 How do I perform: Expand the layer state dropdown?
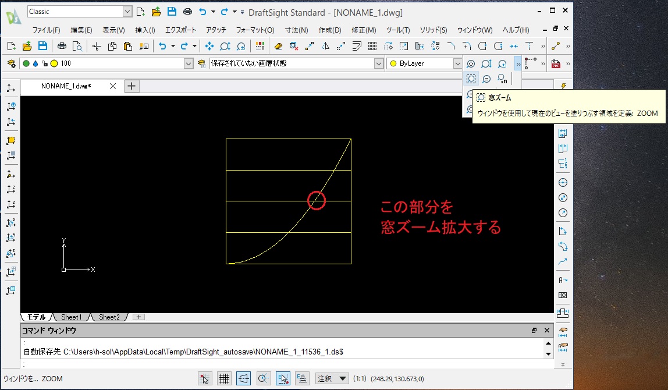tap(379, 63)
